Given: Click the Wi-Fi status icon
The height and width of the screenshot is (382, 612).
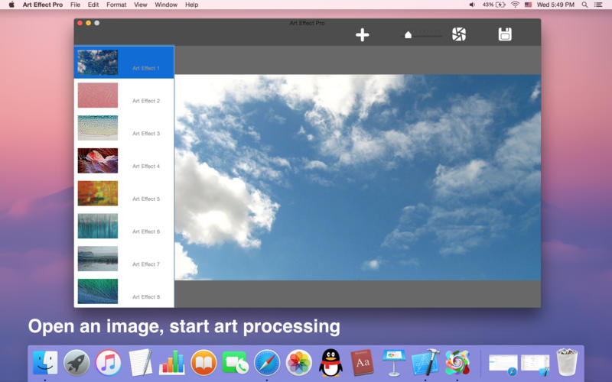Looking at the screenshot, I should [515, 5].
